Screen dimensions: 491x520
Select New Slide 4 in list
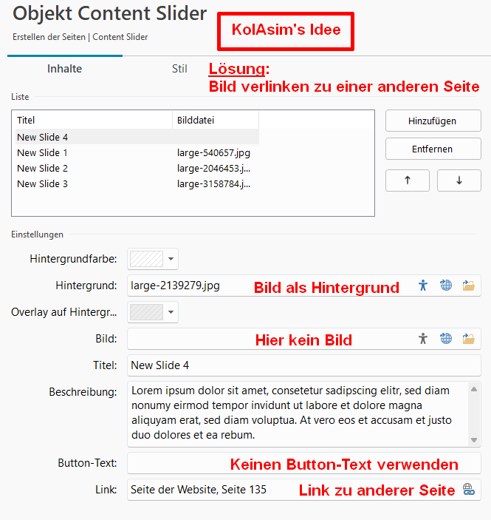click(137, 137)
